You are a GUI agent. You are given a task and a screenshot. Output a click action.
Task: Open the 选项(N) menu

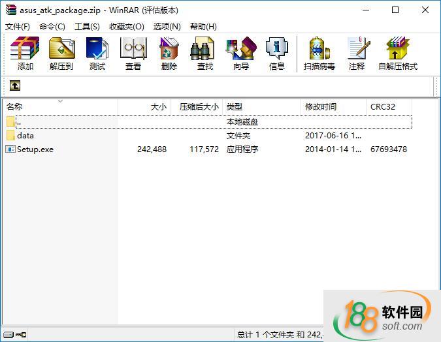pos(167,27)
